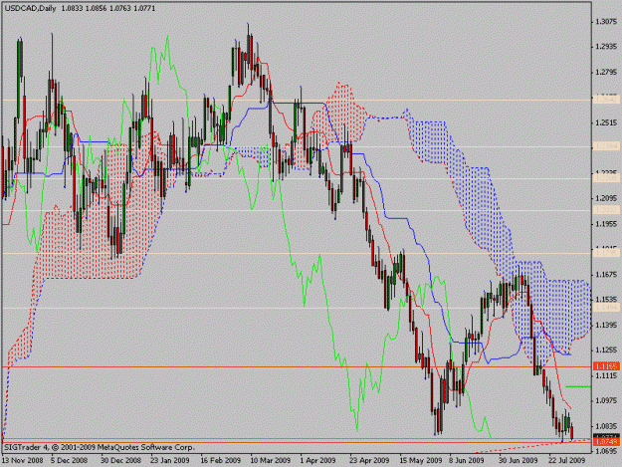
Task: Select the 1.1255 price axis label
Action: coord(606,350)
